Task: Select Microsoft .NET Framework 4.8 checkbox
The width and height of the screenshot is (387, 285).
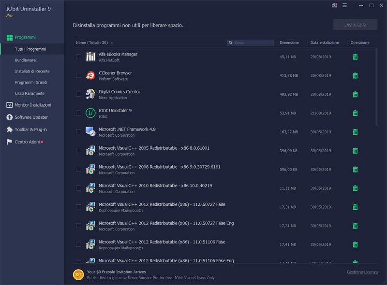Action: [x=78, y=132]
